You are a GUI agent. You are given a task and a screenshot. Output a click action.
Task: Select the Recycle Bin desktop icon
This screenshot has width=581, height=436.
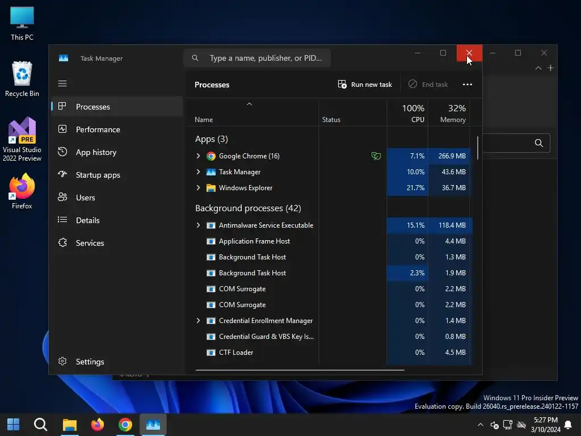tap(22, 79)
